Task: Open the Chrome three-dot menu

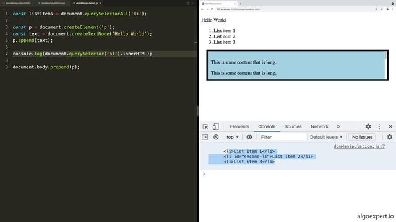Action: click(393, 9)
